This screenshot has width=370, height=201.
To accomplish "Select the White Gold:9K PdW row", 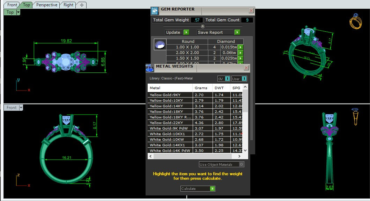I will [195, 128].
